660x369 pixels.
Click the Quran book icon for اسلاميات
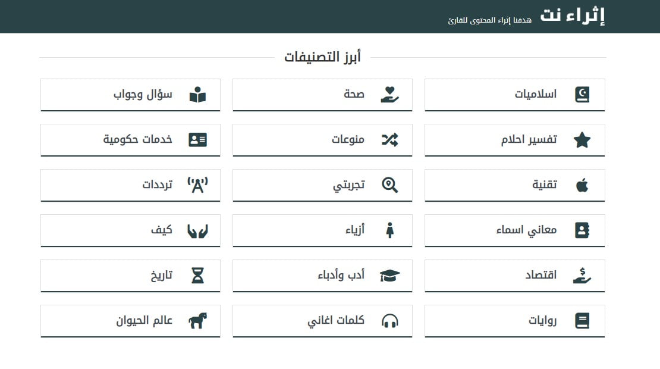coord(582,95)
